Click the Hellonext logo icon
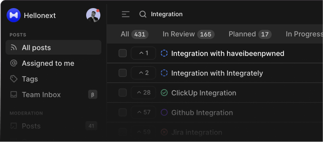Viewport: 323px width, 142px height. [x=14, y=15]
